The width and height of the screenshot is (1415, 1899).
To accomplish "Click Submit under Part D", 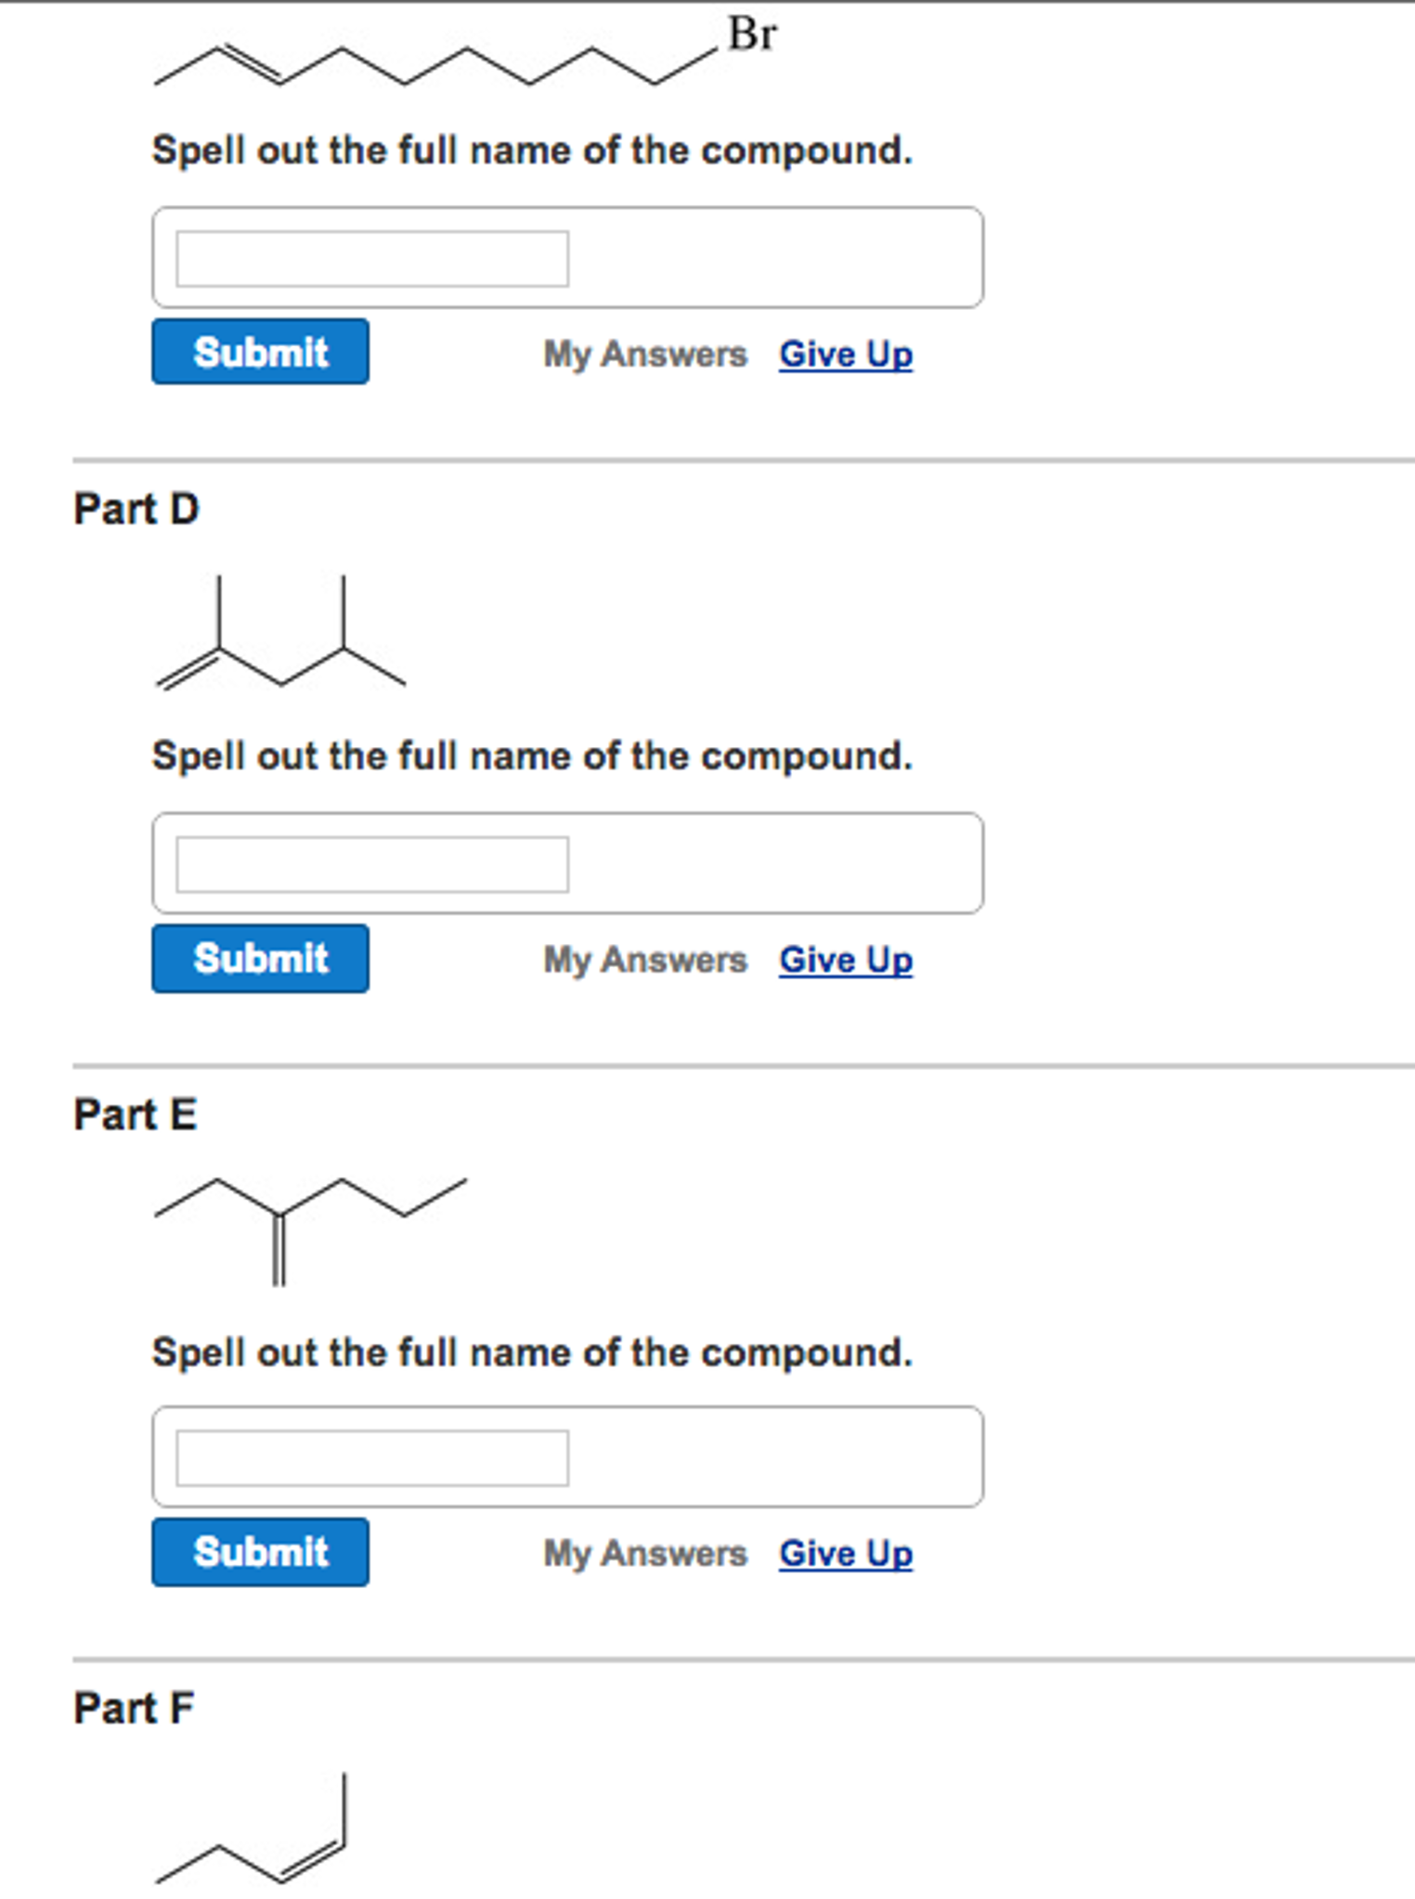I will click(x=259, y=958).
